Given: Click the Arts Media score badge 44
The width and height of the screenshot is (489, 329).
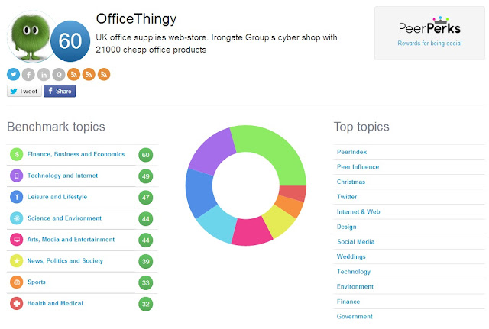Looking at the screenshot, I should click(x=146, y=240).
